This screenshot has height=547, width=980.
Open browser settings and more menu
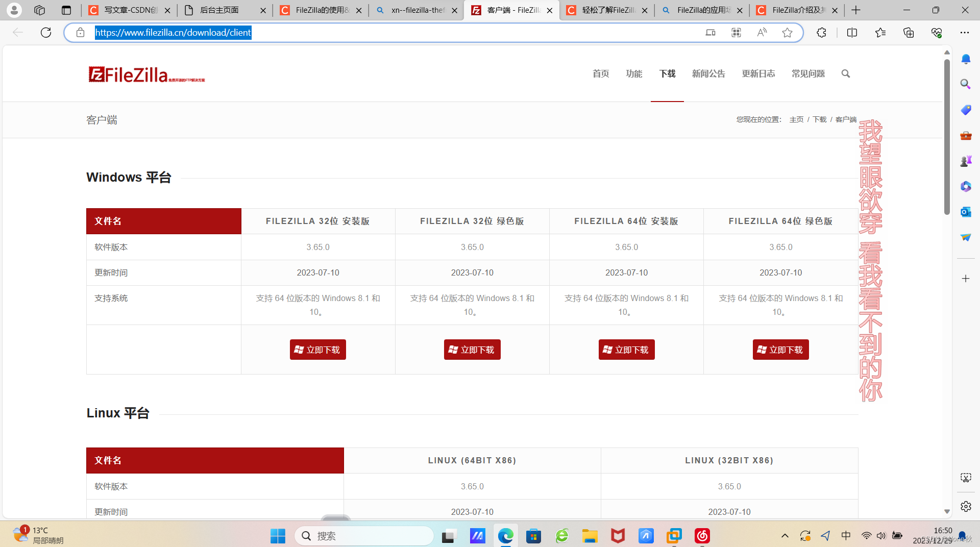[964, 33]
